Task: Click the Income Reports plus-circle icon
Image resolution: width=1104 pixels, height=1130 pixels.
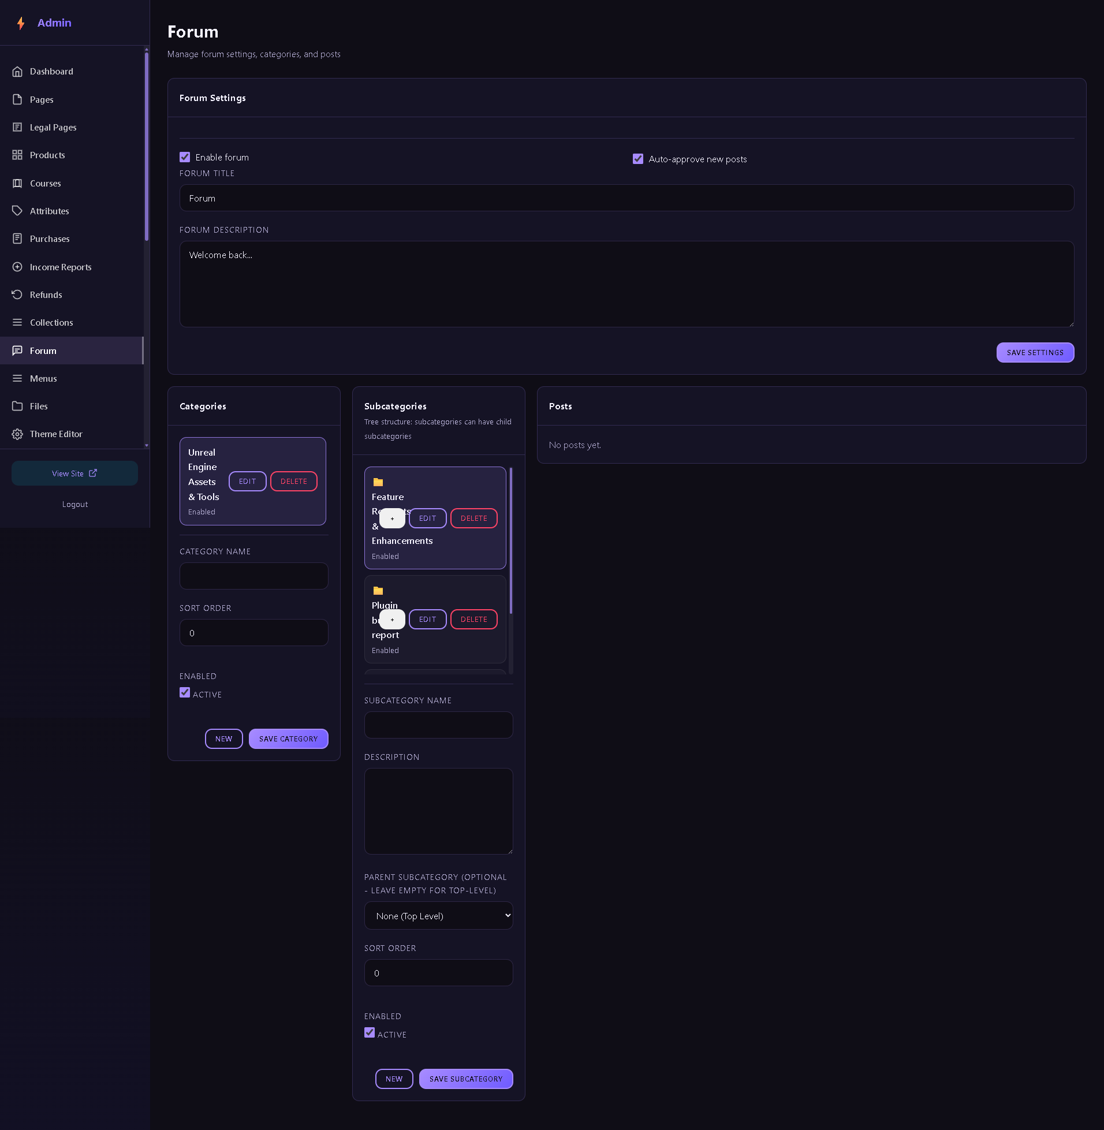Action: (x=17, y=267)
